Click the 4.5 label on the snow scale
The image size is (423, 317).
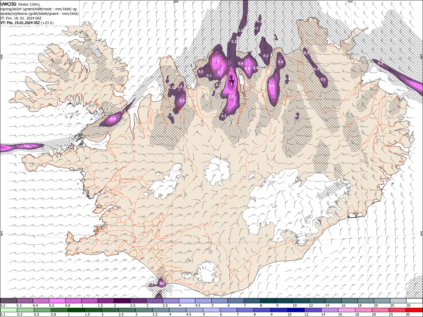click(x=198, y=305)
